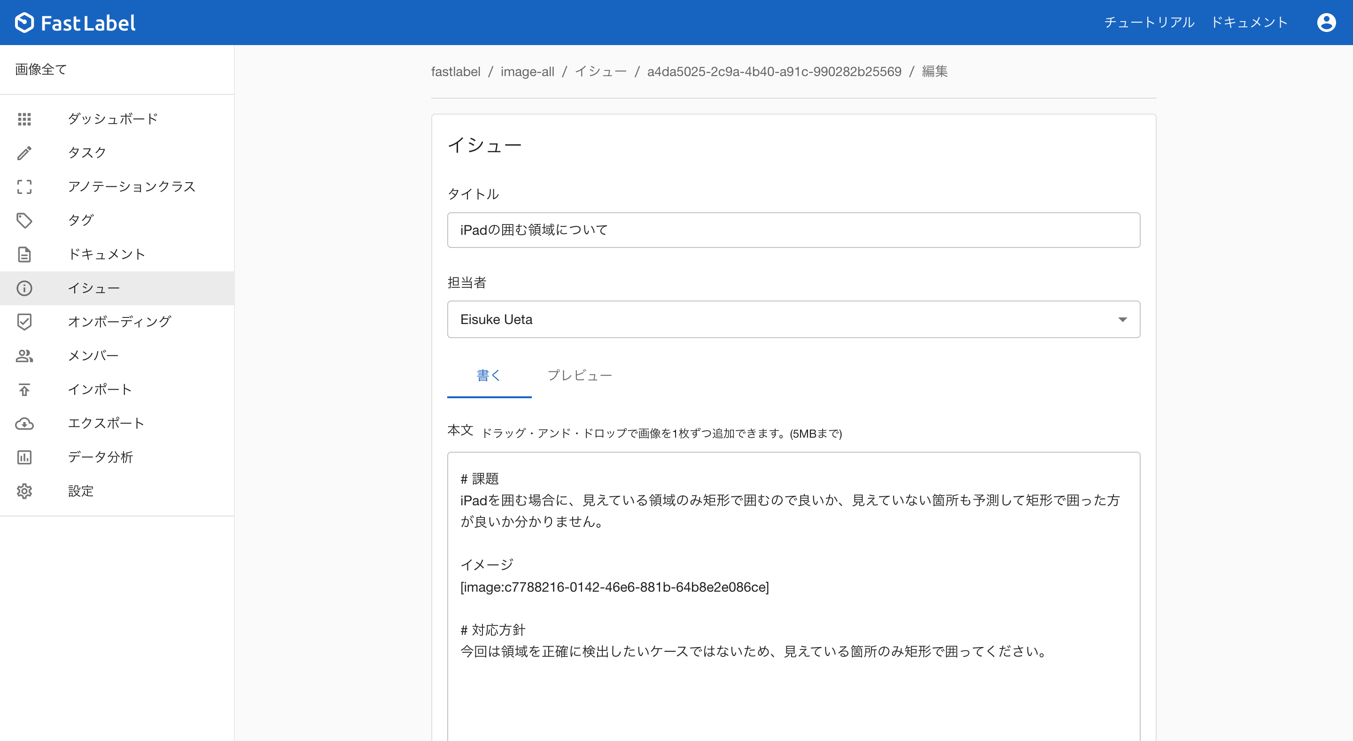
Task: Switch to the プレビュー tab
Action: pyautogui.click(x=579, y=376)
